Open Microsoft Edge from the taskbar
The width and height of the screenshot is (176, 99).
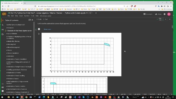(x=44, y=97)
